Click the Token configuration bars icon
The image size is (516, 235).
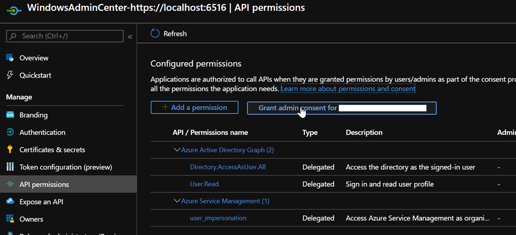10,167
